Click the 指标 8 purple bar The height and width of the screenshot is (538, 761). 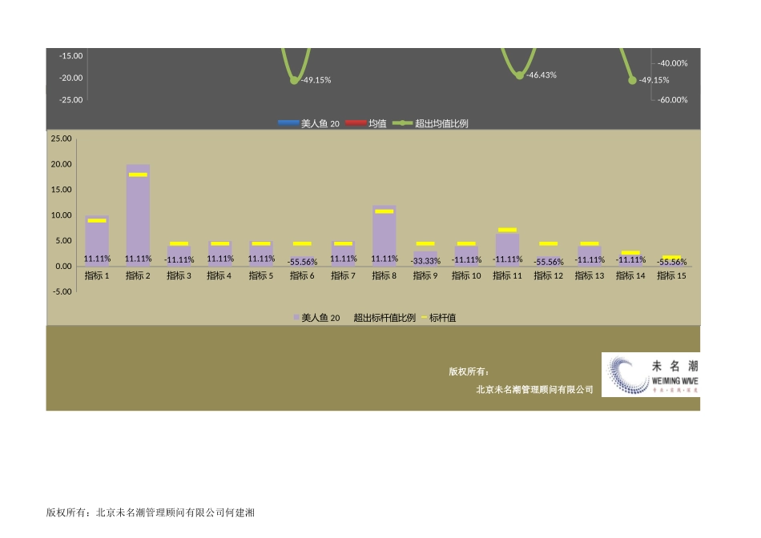[385, 235]
